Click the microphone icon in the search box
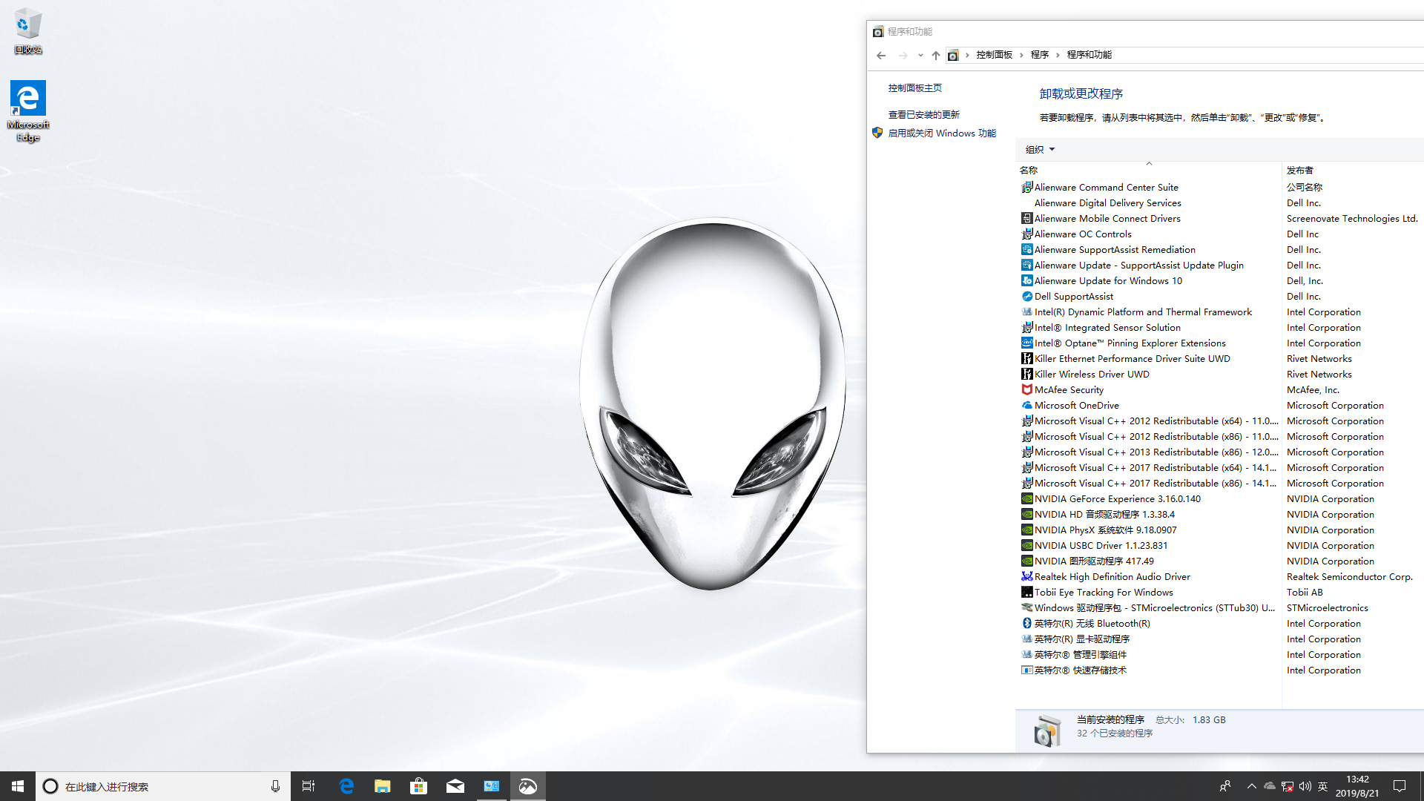1424x801 pixels. click(275, 786)
